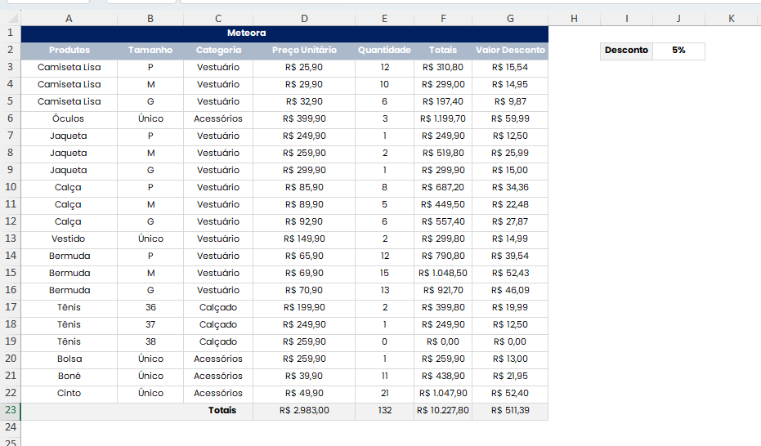Select discount R$ 9,87 cell
761x446 pixels.
510,102
